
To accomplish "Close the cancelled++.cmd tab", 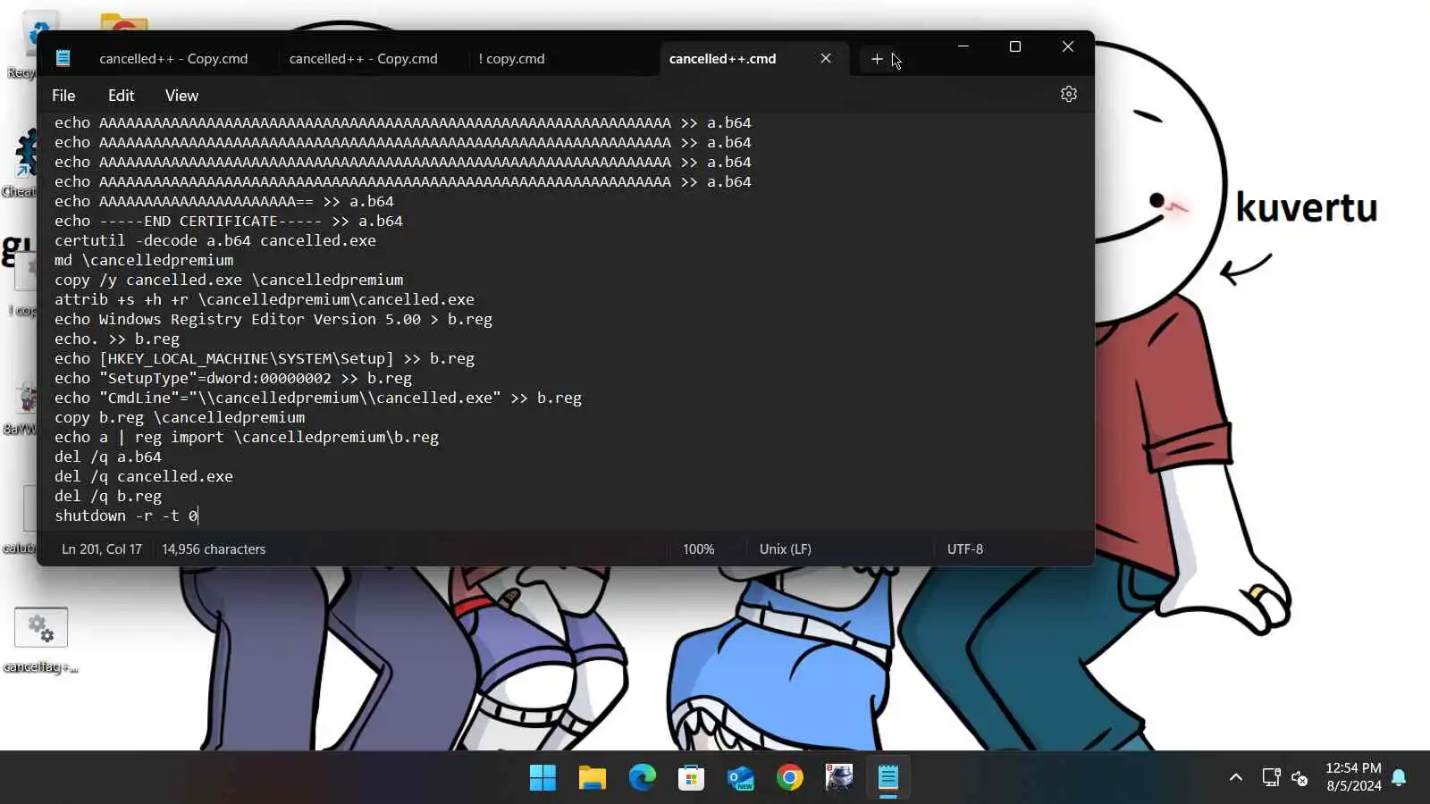I will point(826,59).
